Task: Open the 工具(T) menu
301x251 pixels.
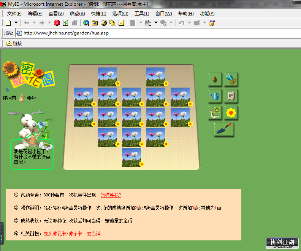Action: (142, 14)
